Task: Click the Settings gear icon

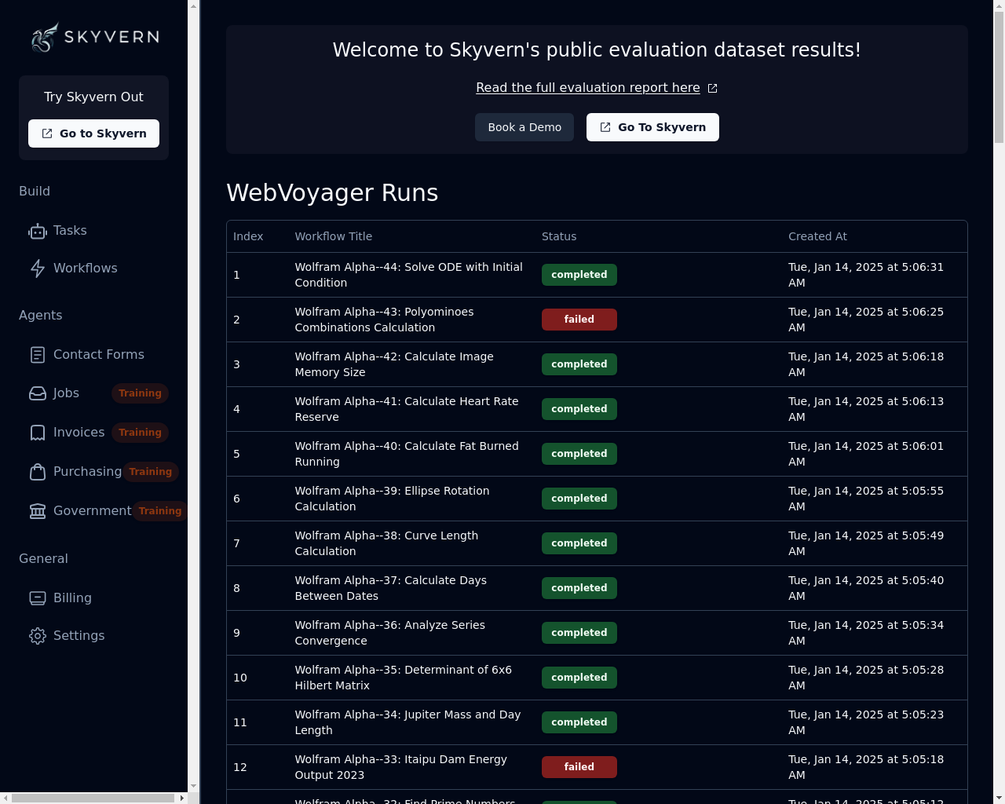Action: tap(38, 636)
